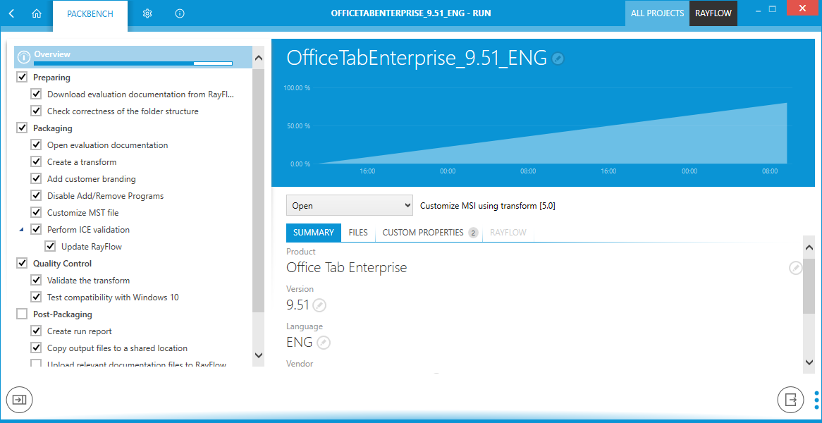Collapse the Perform ICE validation tree node

pyautogui.click(x=21, y=230)
